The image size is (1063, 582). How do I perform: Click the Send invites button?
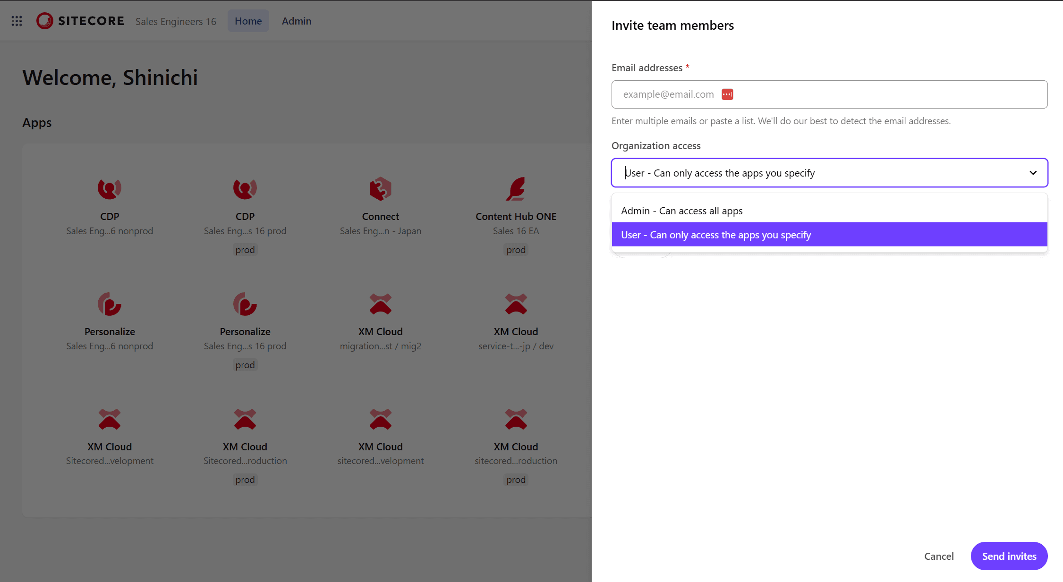coord(1009,556)
